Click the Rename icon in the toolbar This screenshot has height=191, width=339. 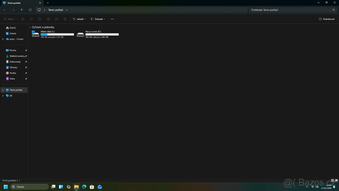click(48, 19)
